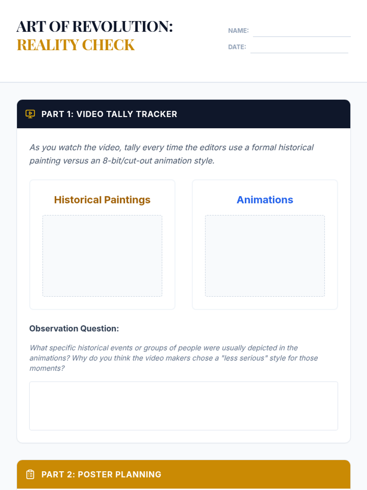Screen dimensions: 367x490
Task: Select the Historical Paintings heading
Action: (x=102, y=200)
